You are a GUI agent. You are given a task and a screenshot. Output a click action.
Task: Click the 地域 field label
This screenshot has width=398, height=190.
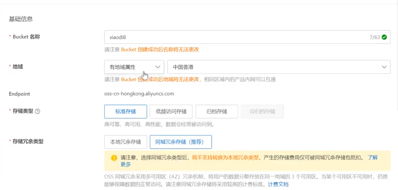[x=18, y=67]
